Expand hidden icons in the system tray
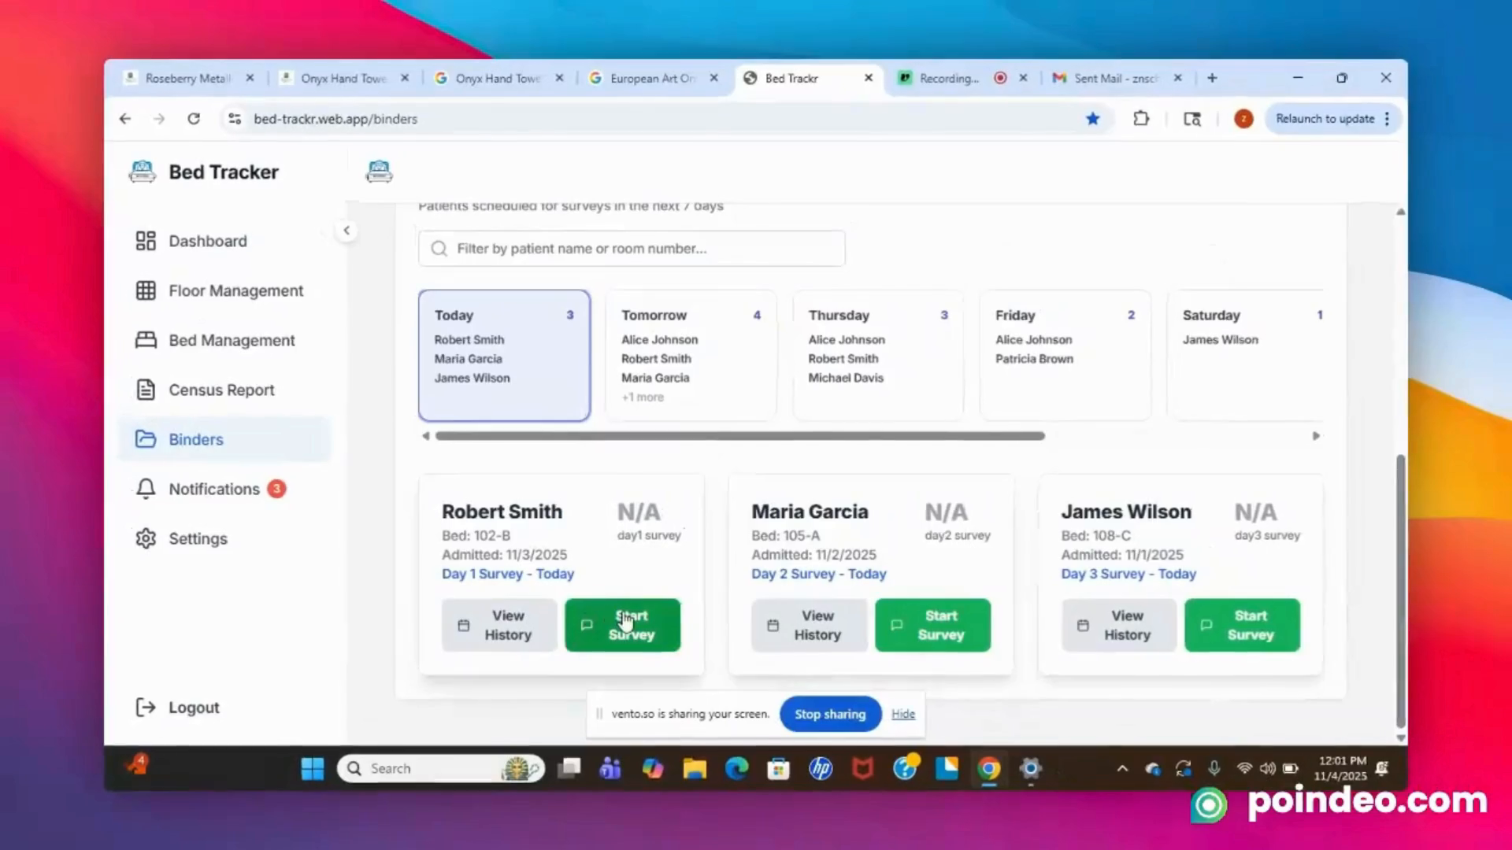 (1122, 768)
